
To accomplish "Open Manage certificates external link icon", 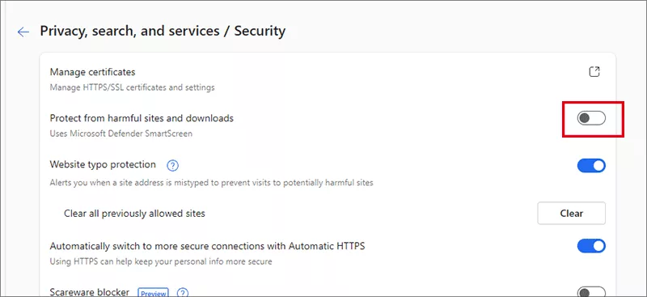I will 594,71.
